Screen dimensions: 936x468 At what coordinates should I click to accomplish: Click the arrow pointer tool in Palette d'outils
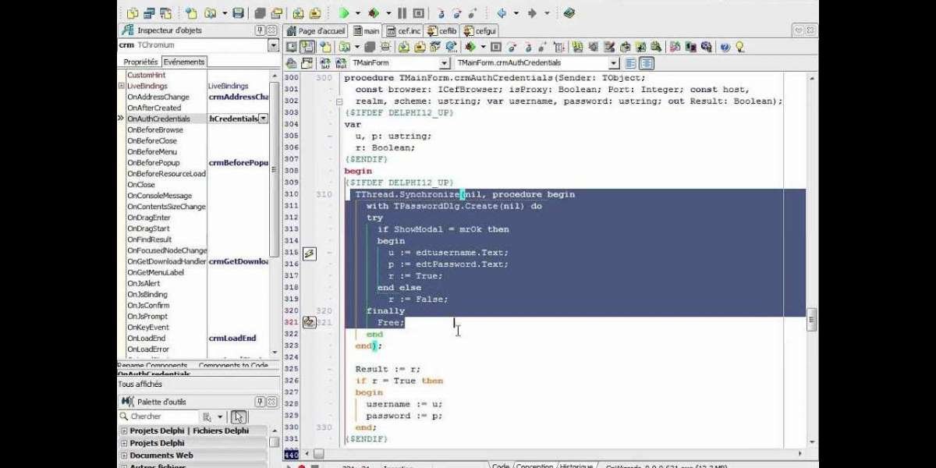(239, 417)
